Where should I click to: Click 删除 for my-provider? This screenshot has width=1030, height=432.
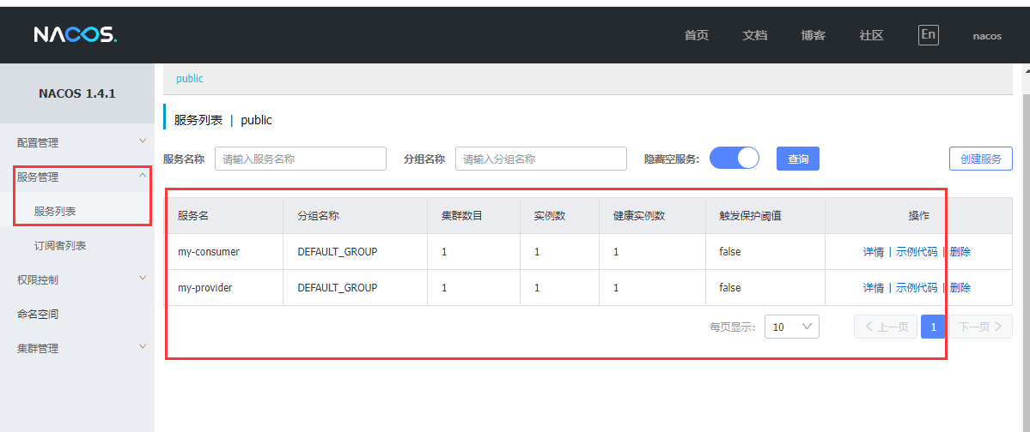[x=960, y=288]
